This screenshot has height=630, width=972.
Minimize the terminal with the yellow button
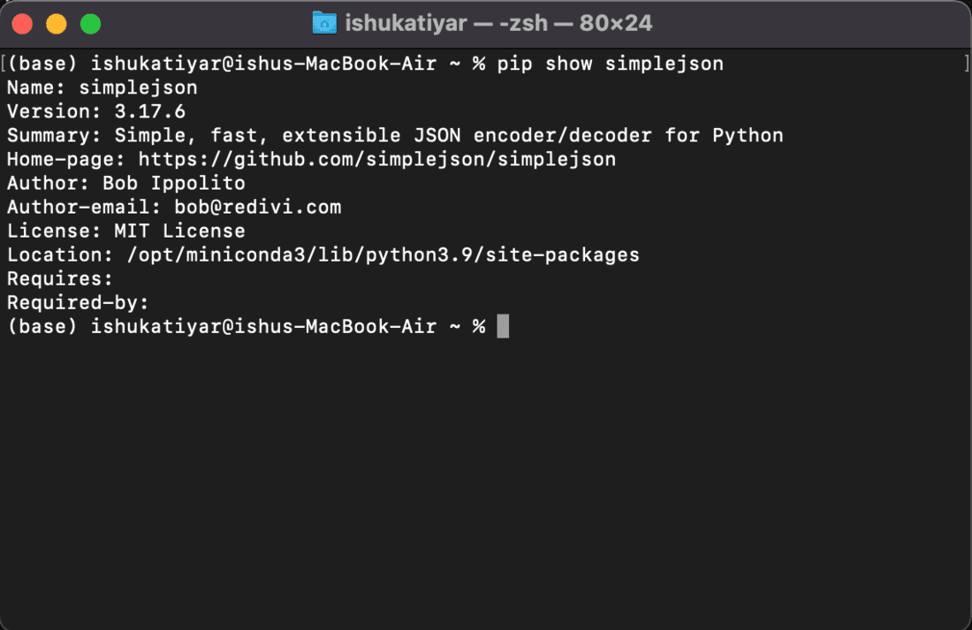[x=57, y=24]
